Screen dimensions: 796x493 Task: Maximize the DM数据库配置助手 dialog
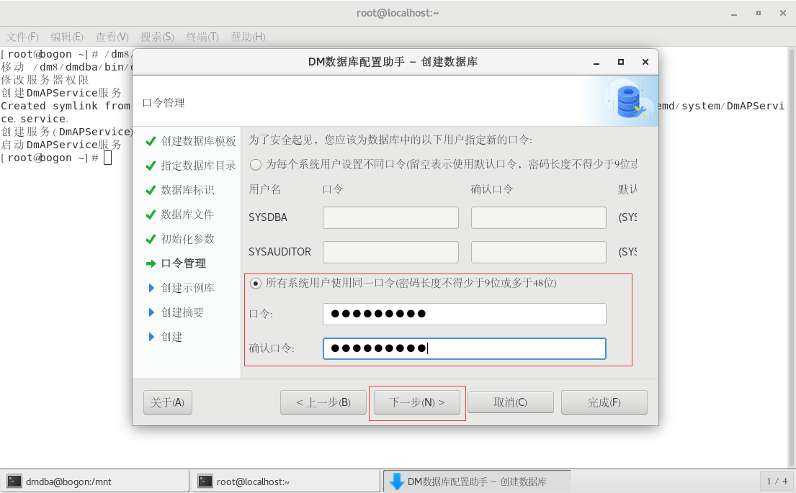point(620,62)
